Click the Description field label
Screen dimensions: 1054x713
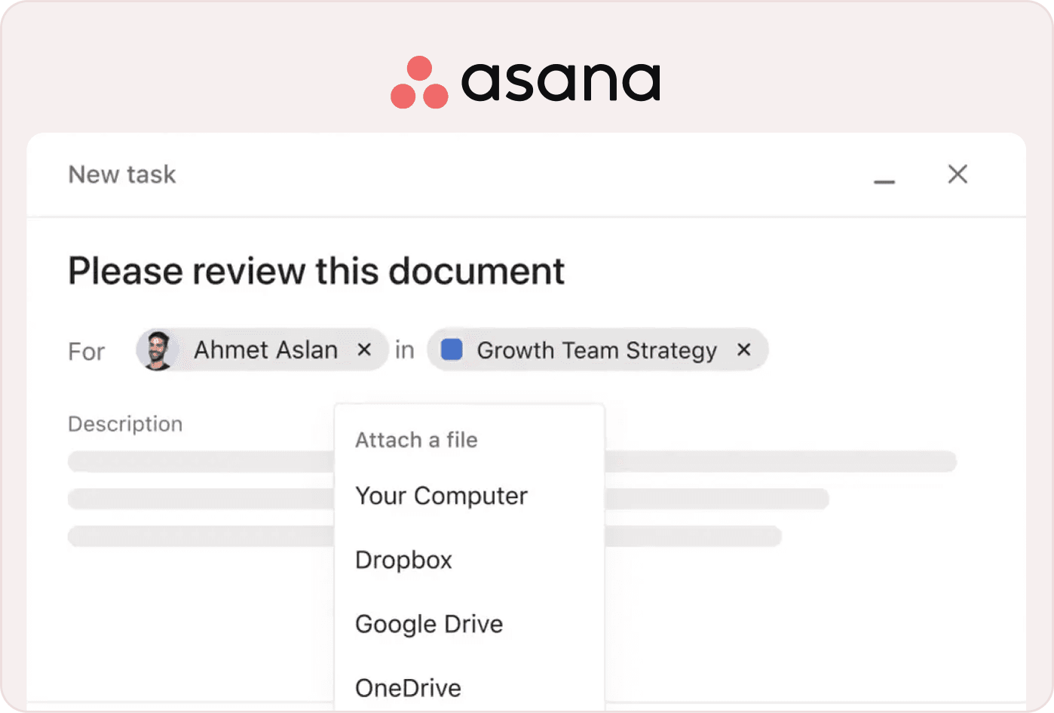tap(125, 424)
